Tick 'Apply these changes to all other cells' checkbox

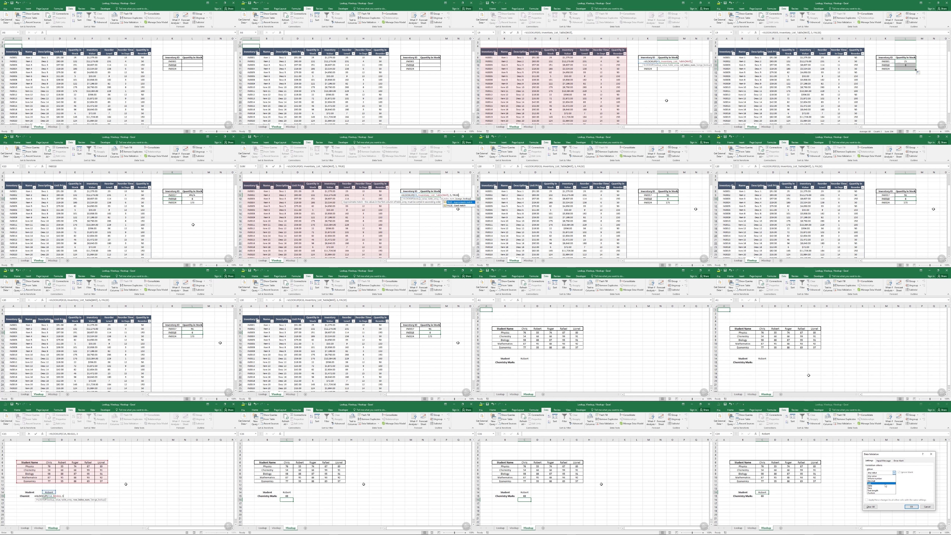pos(867,500)
